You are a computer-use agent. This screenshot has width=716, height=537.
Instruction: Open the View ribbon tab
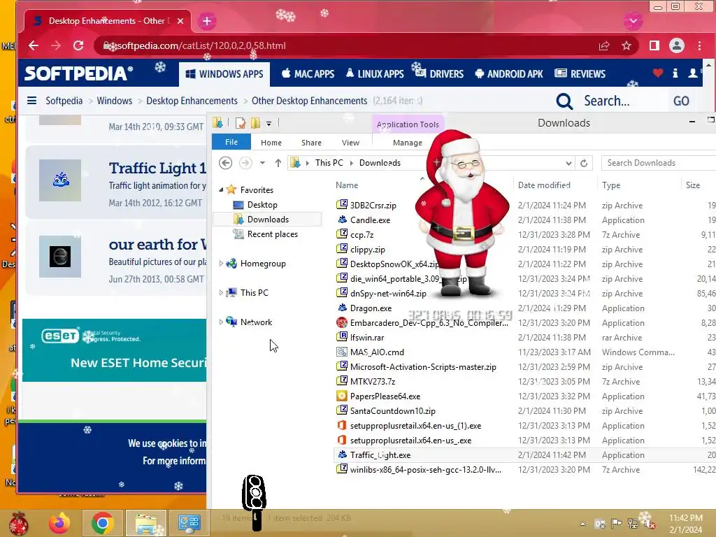tap(351, 143)
